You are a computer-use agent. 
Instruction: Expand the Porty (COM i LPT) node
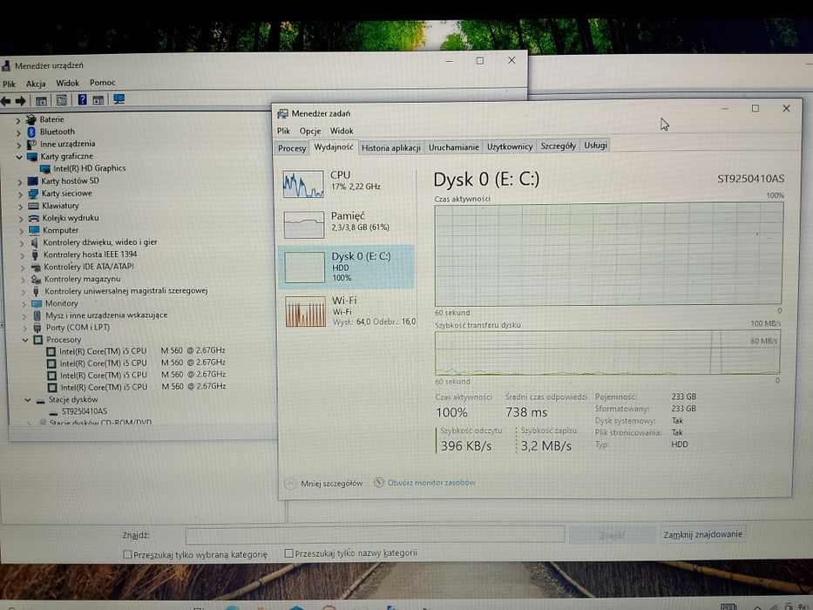[x=24, y=329]
